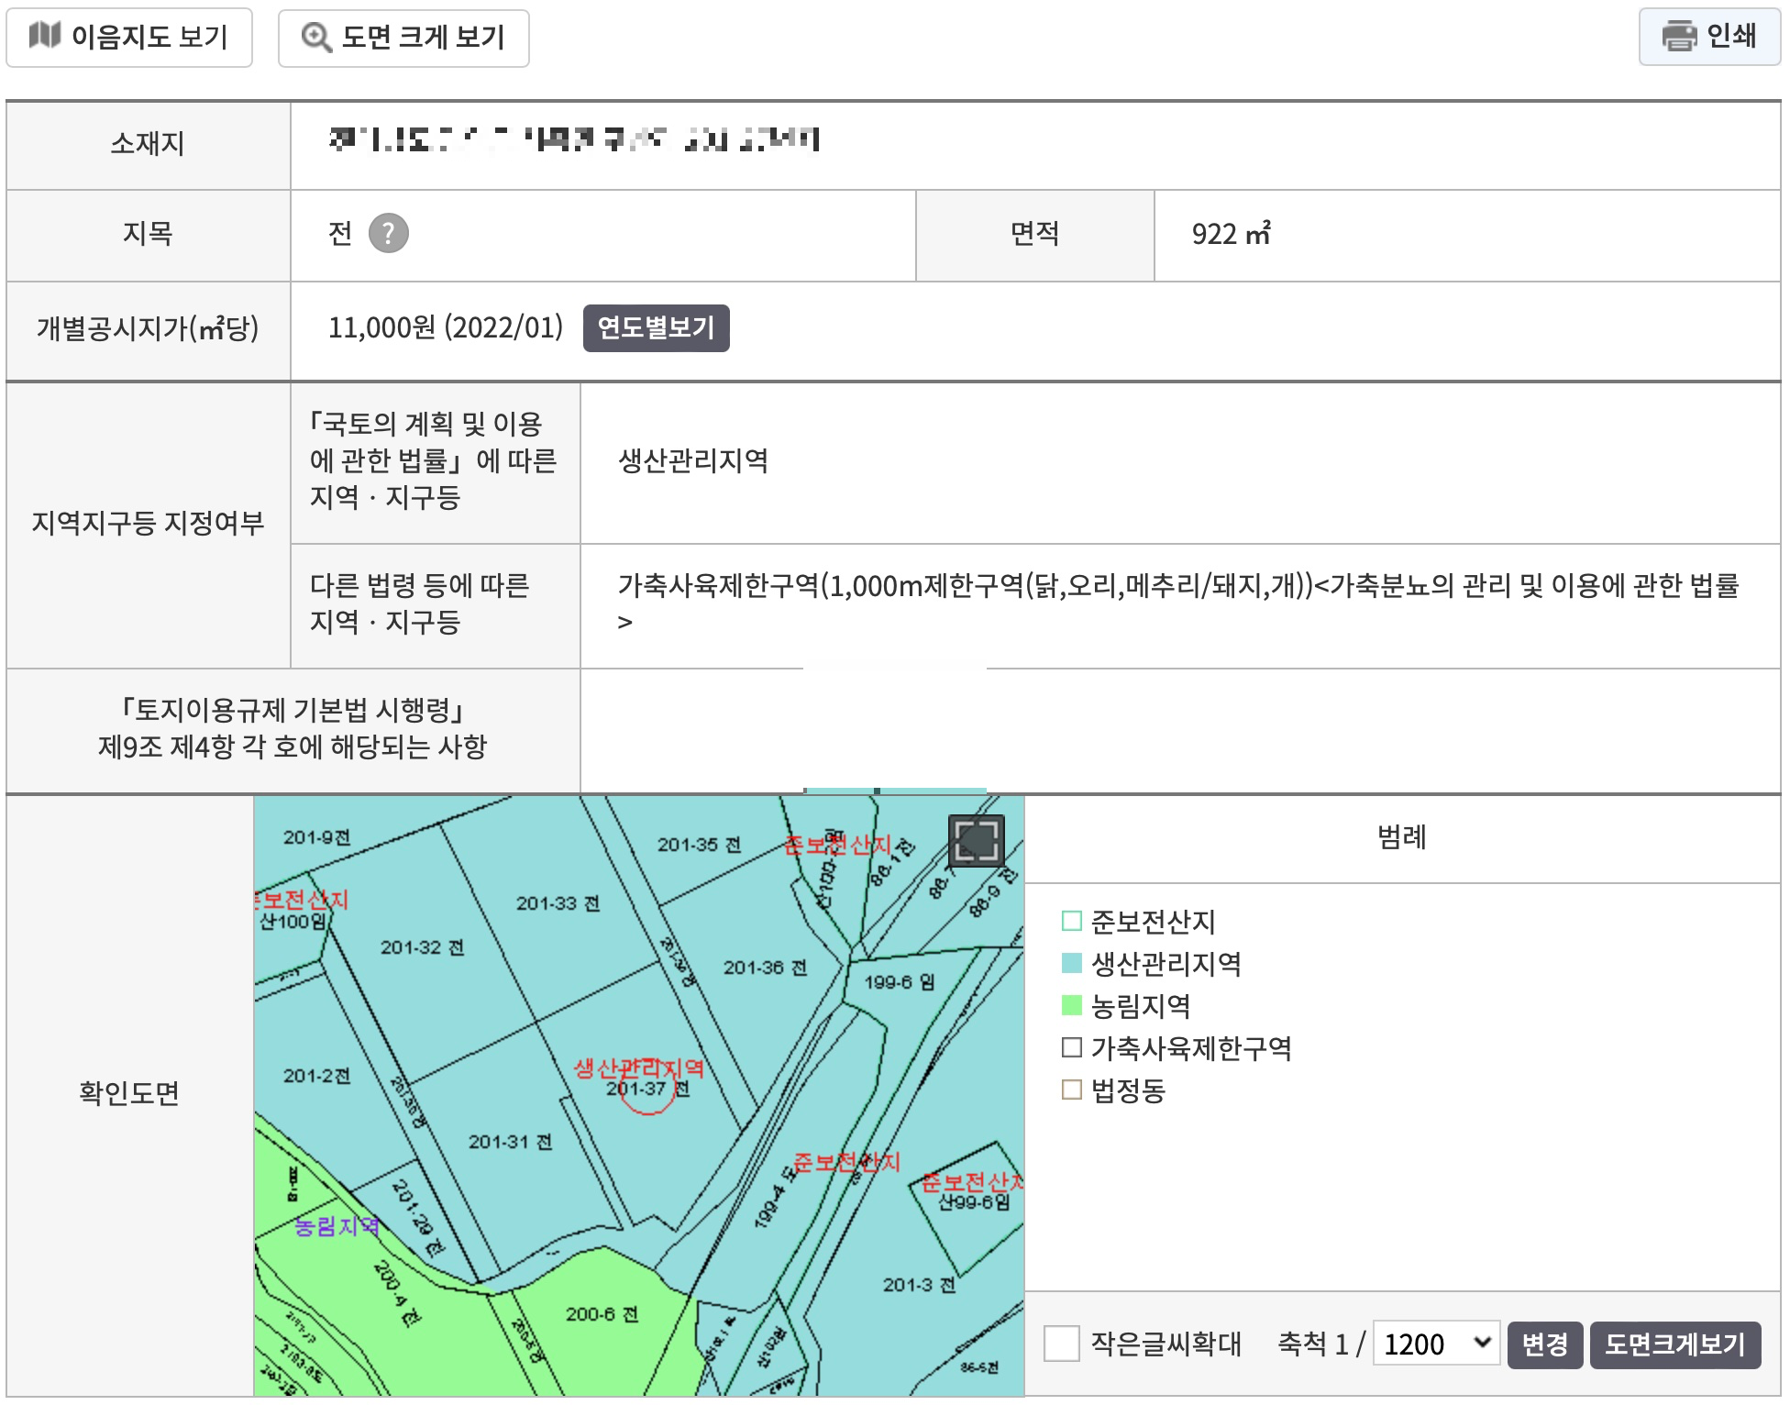Click the 연도별보기 button
The image size is (1790, 1405).
click(x=656, y=327)
